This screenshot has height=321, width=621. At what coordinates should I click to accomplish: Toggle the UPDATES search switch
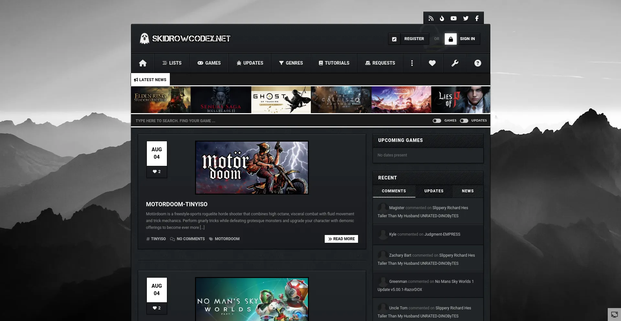[464, 121]
